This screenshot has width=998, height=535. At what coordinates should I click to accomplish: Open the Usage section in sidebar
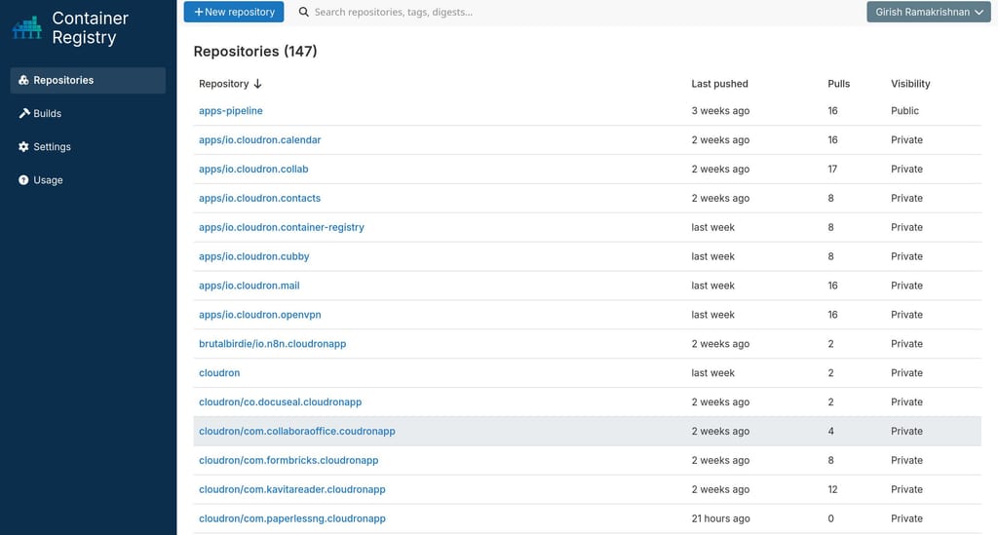point(88,180)
